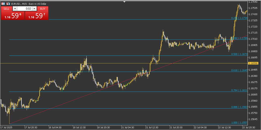Select the 0.500 Fibonacci level label
Image resolution: width=261 pixels, height=130 pixels.
[x=239, y=54]
